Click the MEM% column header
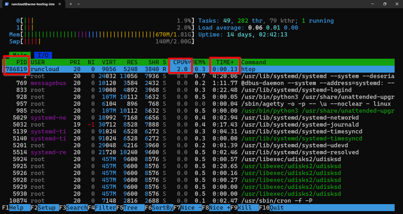Screen dimensions: 403x214 pos(201,62)
